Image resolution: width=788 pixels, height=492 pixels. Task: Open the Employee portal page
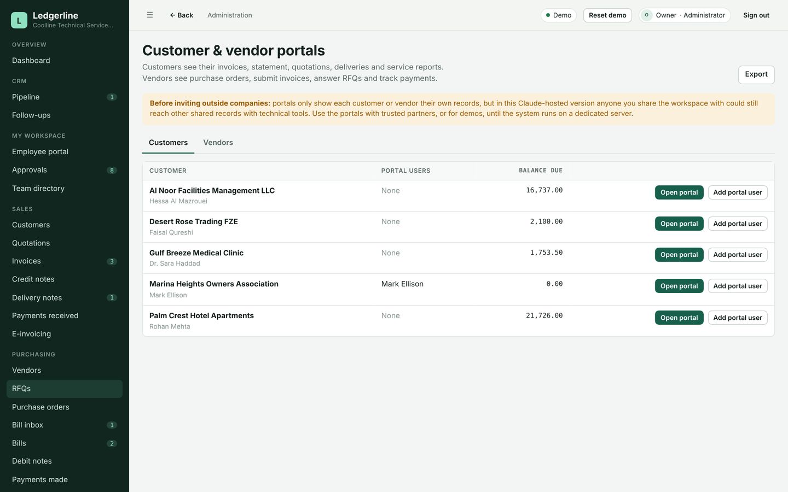[x=65, y=152]
